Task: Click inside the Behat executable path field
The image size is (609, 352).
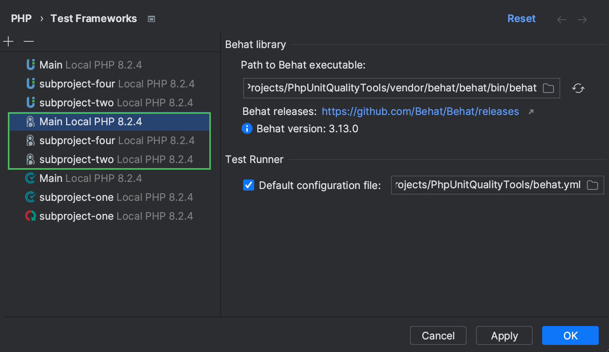Action: point(393,88)
